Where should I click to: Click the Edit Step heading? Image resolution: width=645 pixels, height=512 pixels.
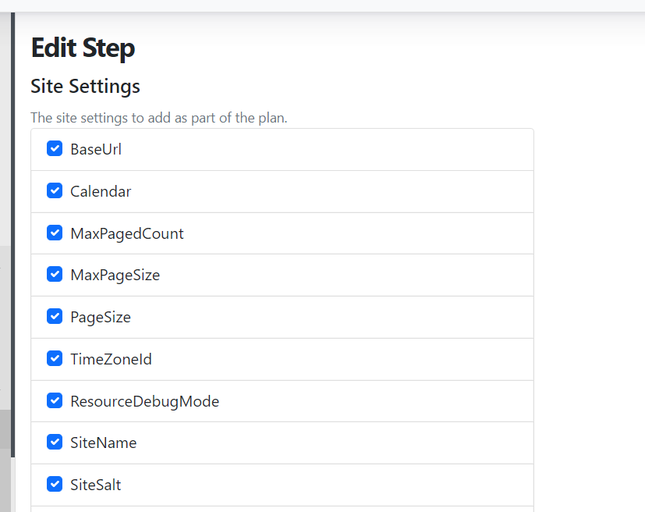pyautogui.click(x=82, y=48)
